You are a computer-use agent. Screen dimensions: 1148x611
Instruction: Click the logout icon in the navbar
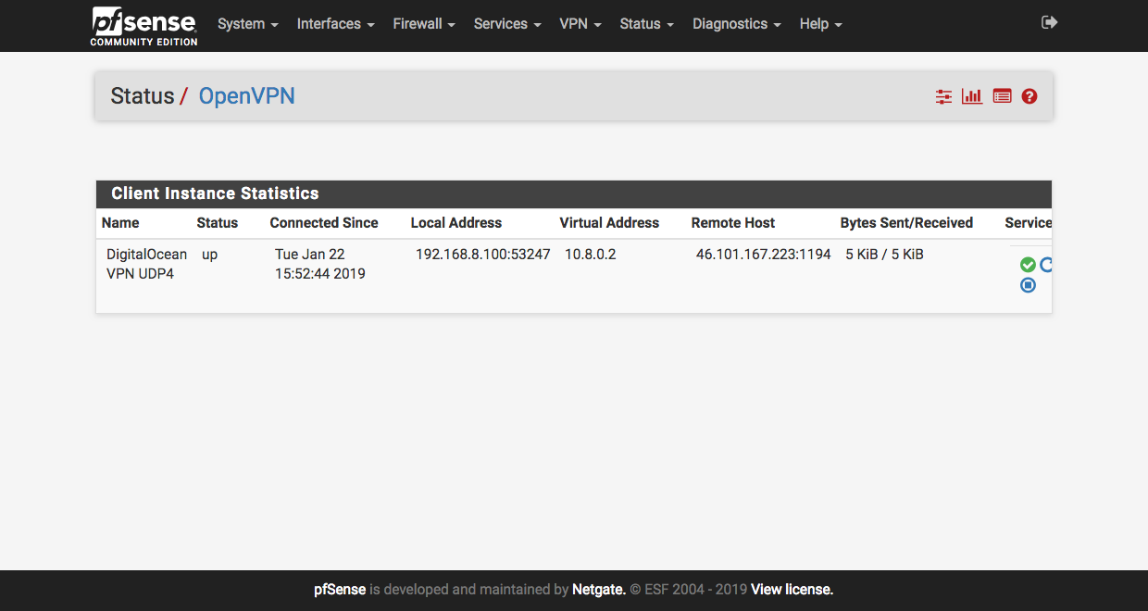tap(1049, 23)
